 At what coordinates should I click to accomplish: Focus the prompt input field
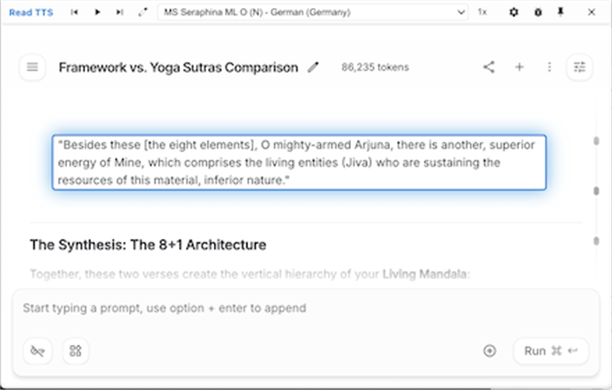[306, 308]
